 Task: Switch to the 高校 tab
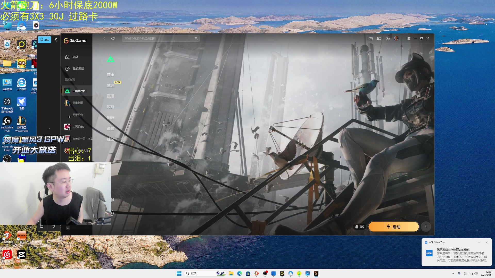pos(111,128)
